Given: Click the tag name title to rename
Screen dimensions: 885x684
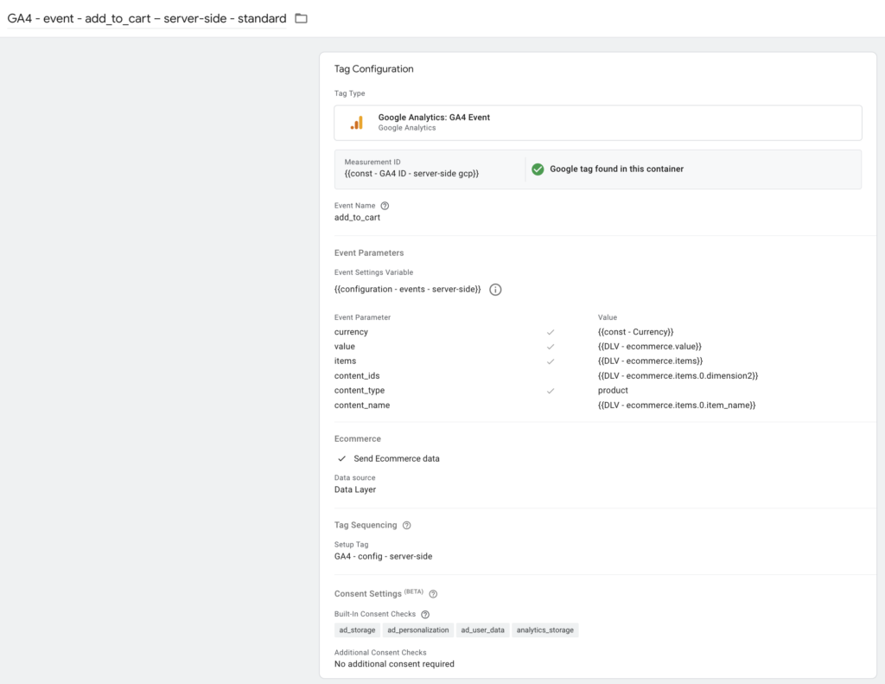Looking at the screenshot, I should [x=147, y=18].
